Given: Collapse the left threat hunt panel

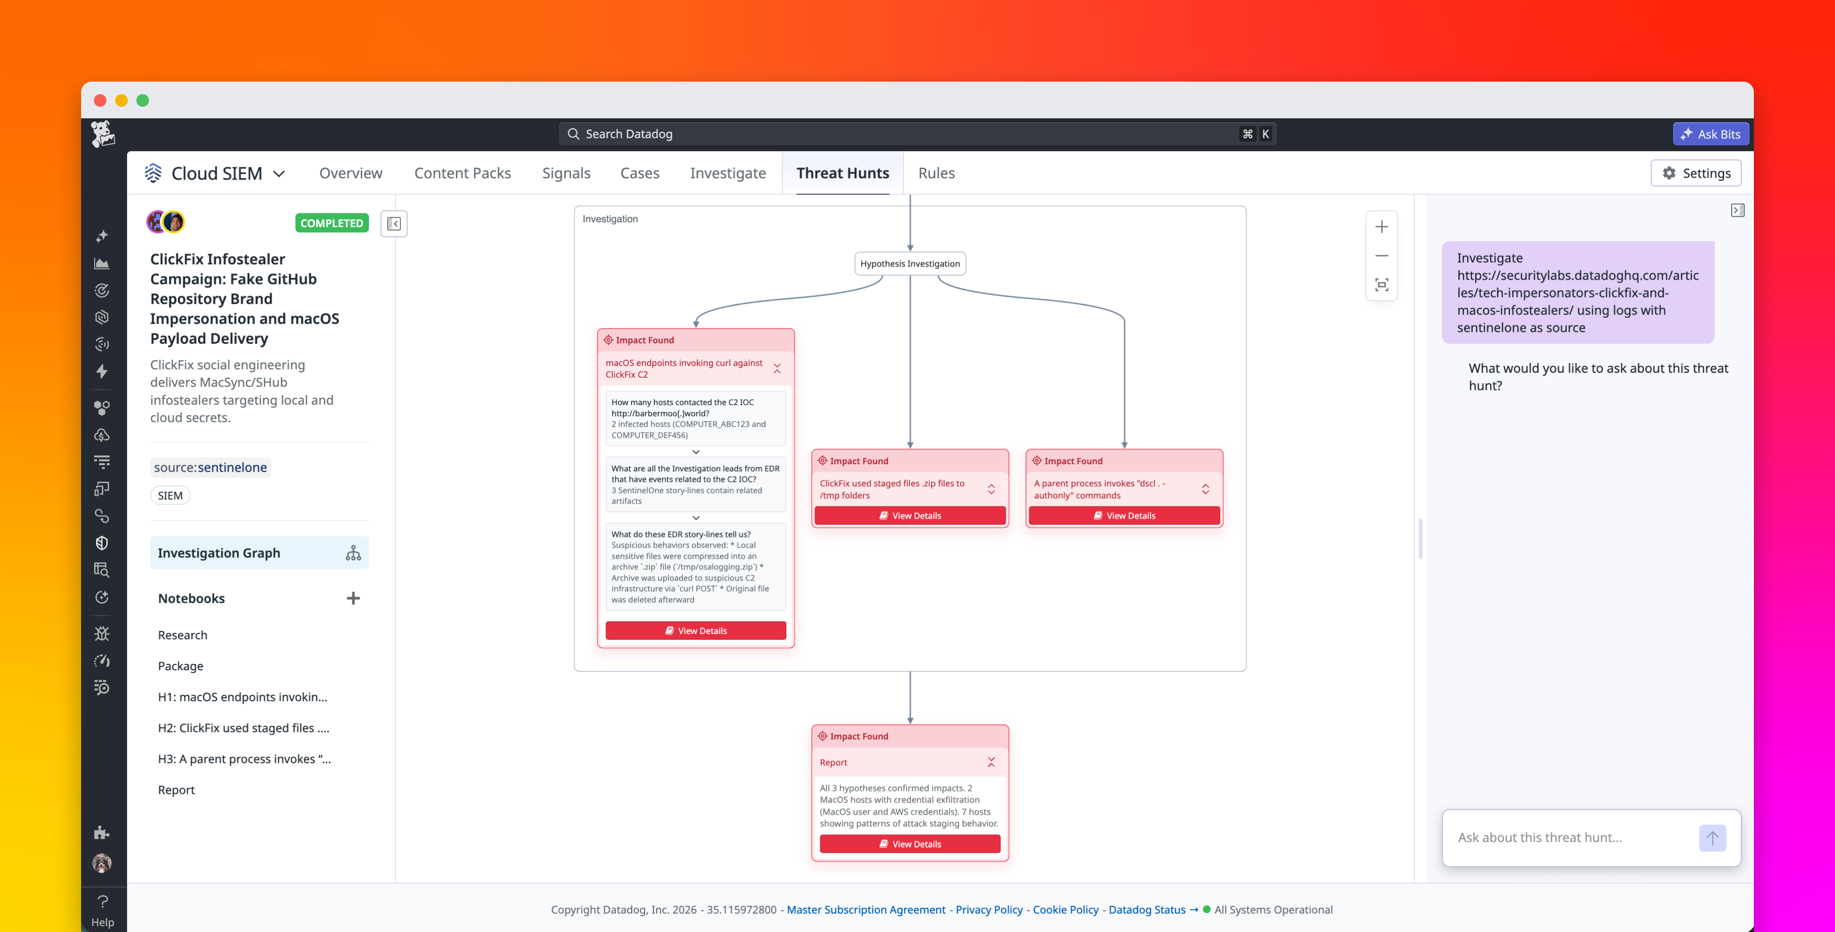Looking at the screenshot, I should tap(394, 224).
